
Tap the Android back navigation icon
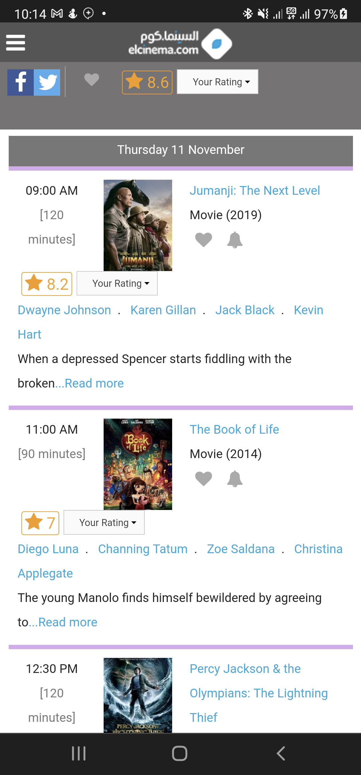tap(281, 754)
